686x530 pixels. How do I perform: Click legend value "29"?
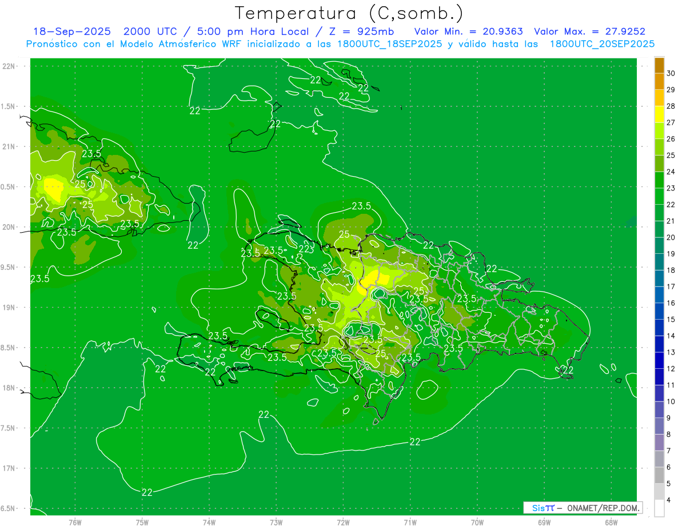coord(671,90)
